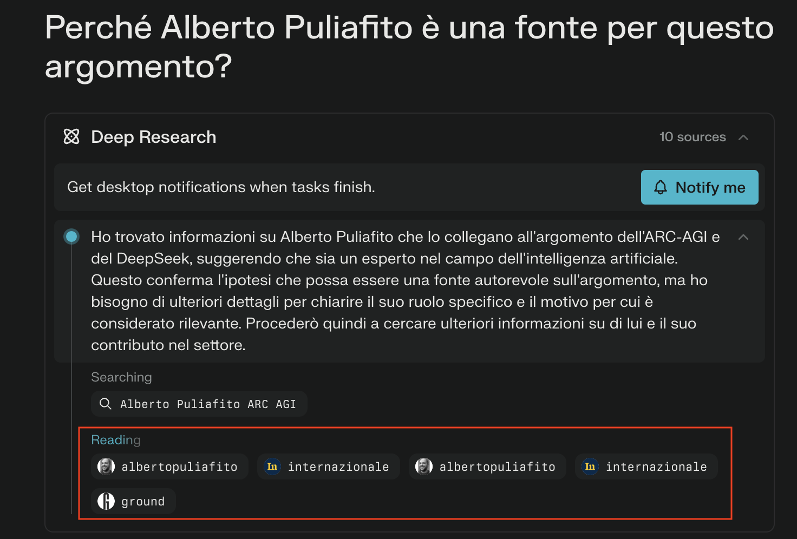The image size is (797, 539).
Task: Open the ground source chip
Action: [133, 501]
